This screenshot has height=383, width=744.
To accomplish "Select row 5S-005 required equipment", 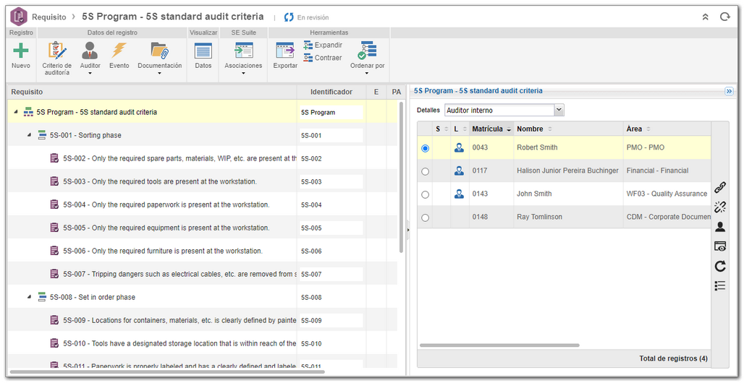I will coord(202,228).
